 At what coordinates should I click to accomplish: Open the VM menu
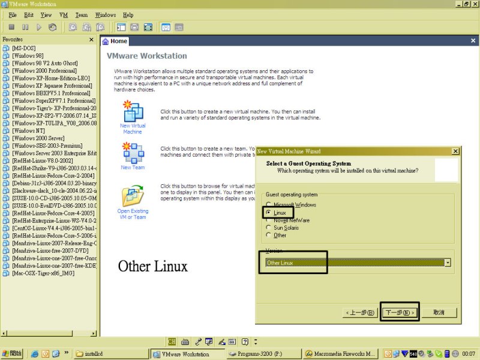(x=64, y=15)
